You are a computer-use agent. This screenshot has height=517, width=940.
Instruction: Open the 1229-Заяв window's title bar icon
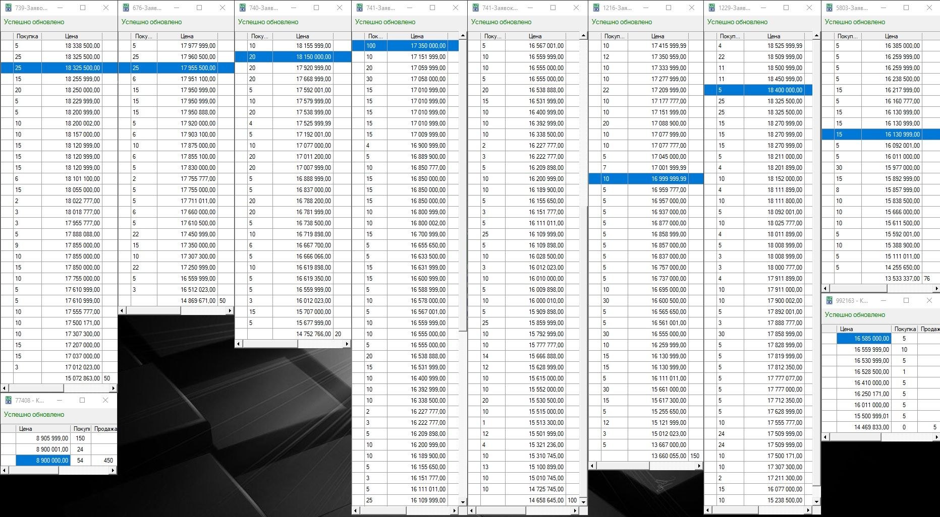(711, 8)
